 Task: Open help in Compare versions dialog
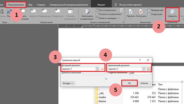[140, 60]
